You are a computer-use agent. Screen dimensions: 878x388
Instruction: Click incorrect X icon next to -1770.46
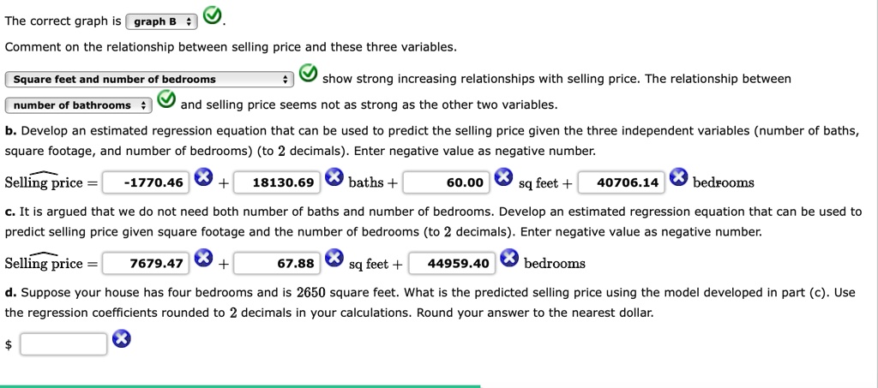coord(203,177)
